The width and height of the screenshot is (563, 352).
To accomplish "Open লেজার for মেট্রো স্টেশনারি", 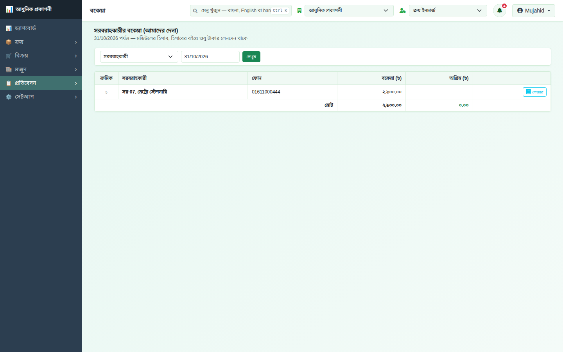I will tap(534, 92).
